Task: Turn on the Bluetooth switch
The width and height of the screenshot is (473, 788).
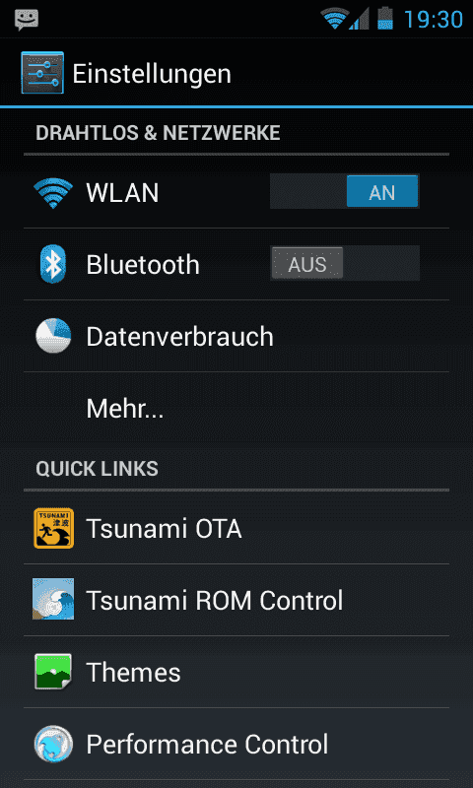Action: (344, 263)
